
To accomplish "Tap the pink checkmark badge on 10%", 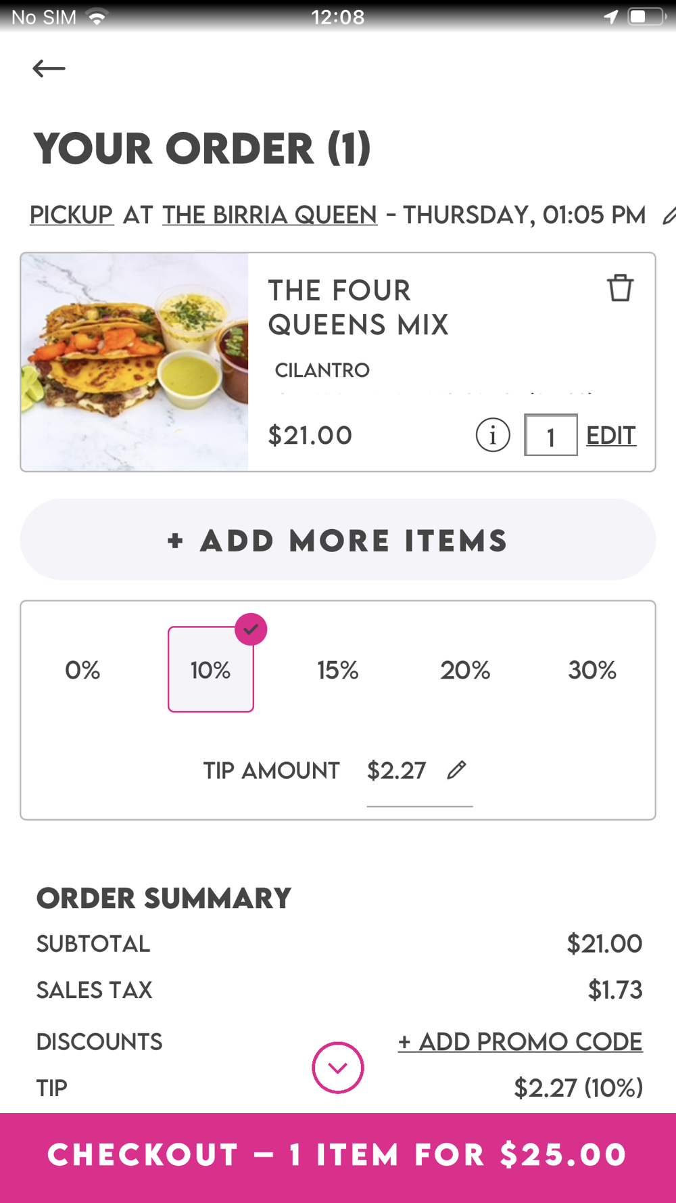I will click(251, 629).
